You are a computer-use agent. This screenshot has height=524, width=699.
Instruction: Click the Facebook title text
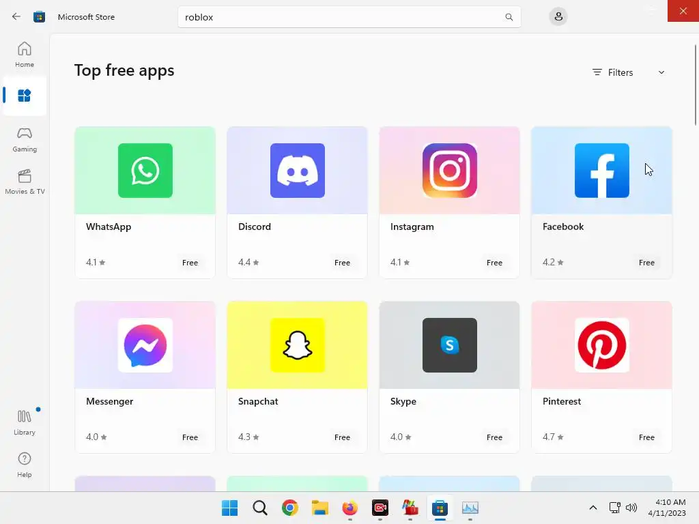(x=563, y=227)
